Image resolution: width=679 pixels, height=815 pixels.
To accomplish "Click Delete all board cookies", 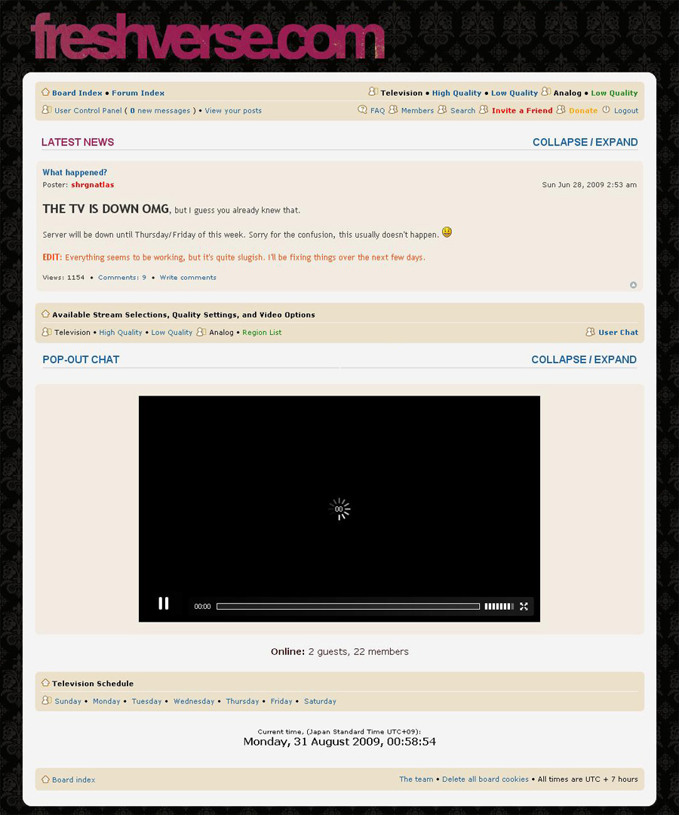I will (x=485, y=779).
